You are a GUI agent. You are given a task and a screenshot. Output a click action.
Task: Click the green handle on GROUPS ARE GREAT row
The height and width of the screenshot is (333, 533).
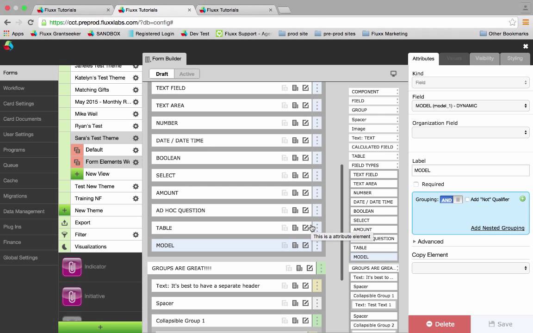321,268
